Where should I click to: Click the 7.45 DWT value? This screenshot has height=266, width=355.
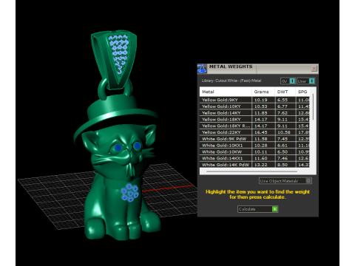(x=283, y=139)
